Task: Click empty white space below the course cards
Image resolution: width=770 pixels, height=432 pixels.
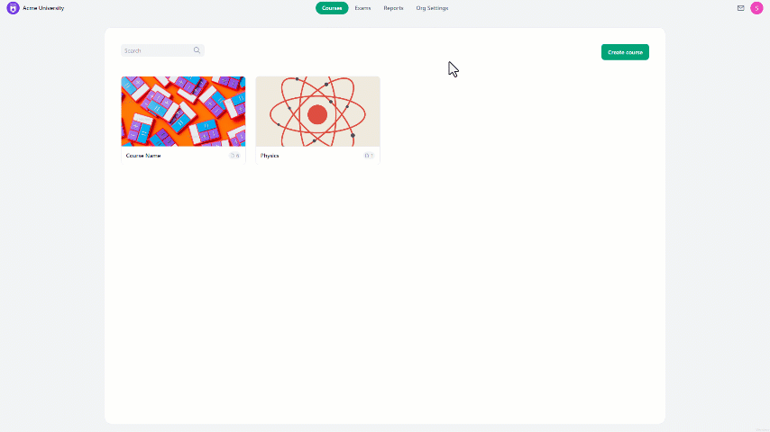Action: tap(384, 294)
